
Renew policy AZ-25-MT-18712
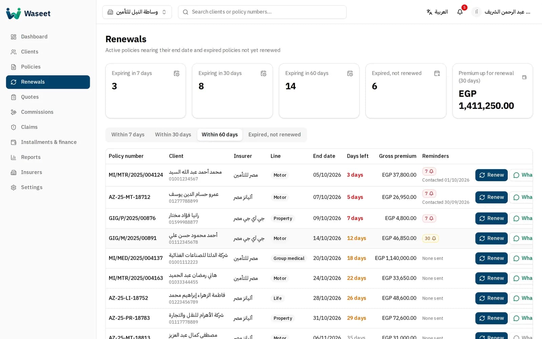[x=491, y=197]
